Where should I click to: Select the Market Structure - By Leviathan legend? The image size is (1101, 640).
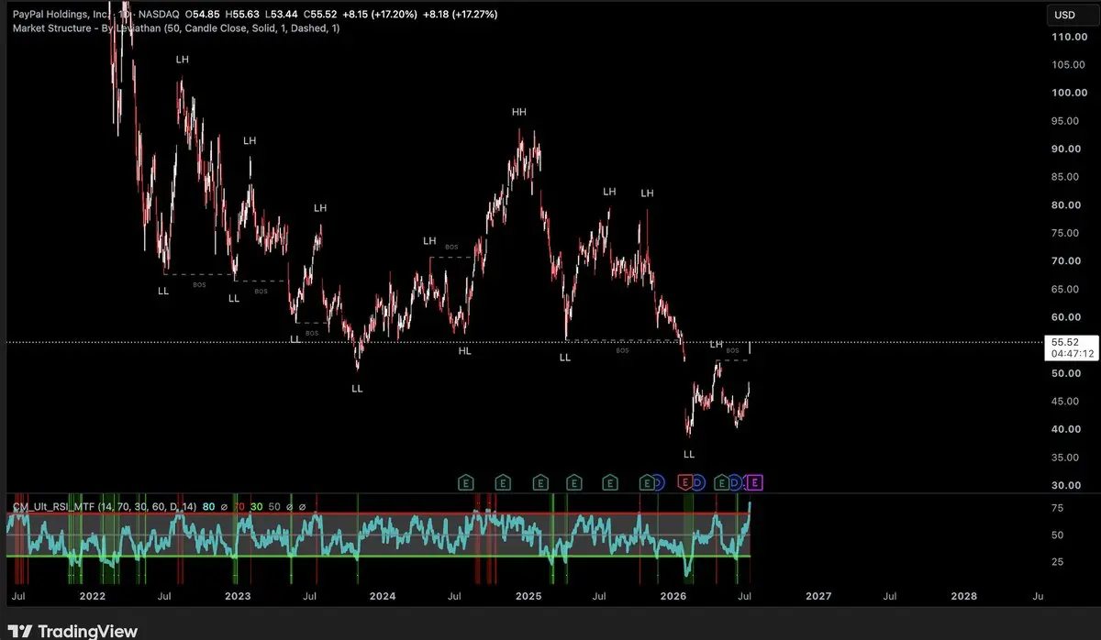pos(176,28)
